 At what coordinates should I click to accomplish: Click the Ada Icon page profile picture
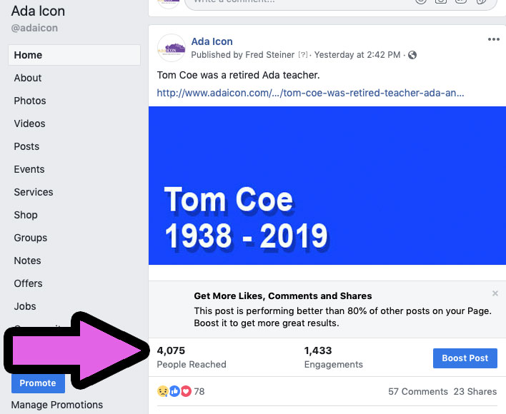[172, 48]
